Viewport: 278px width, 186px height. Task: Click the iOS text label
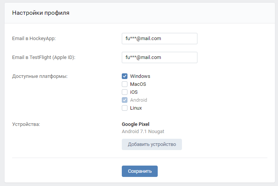click(x=134, y=92)
